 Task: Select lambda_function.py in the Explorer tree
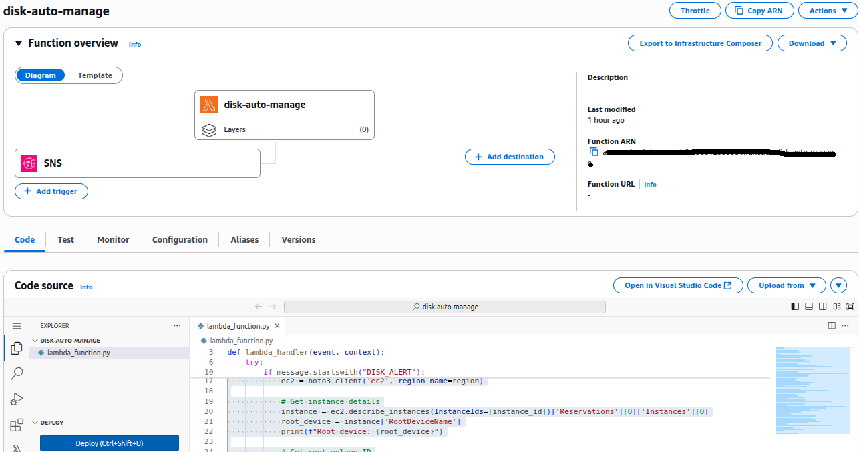[x=110, y=353]
